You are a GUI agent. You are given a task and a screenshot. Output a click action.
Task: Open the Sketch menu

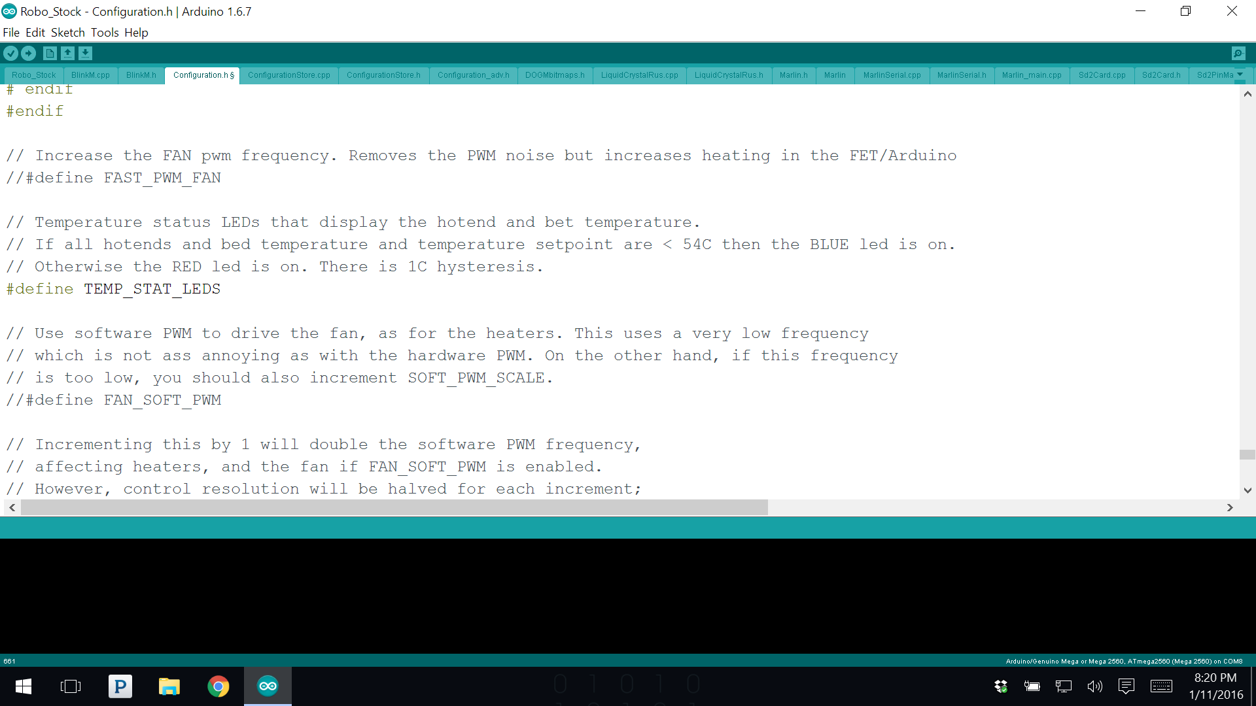tap(68, 33)
